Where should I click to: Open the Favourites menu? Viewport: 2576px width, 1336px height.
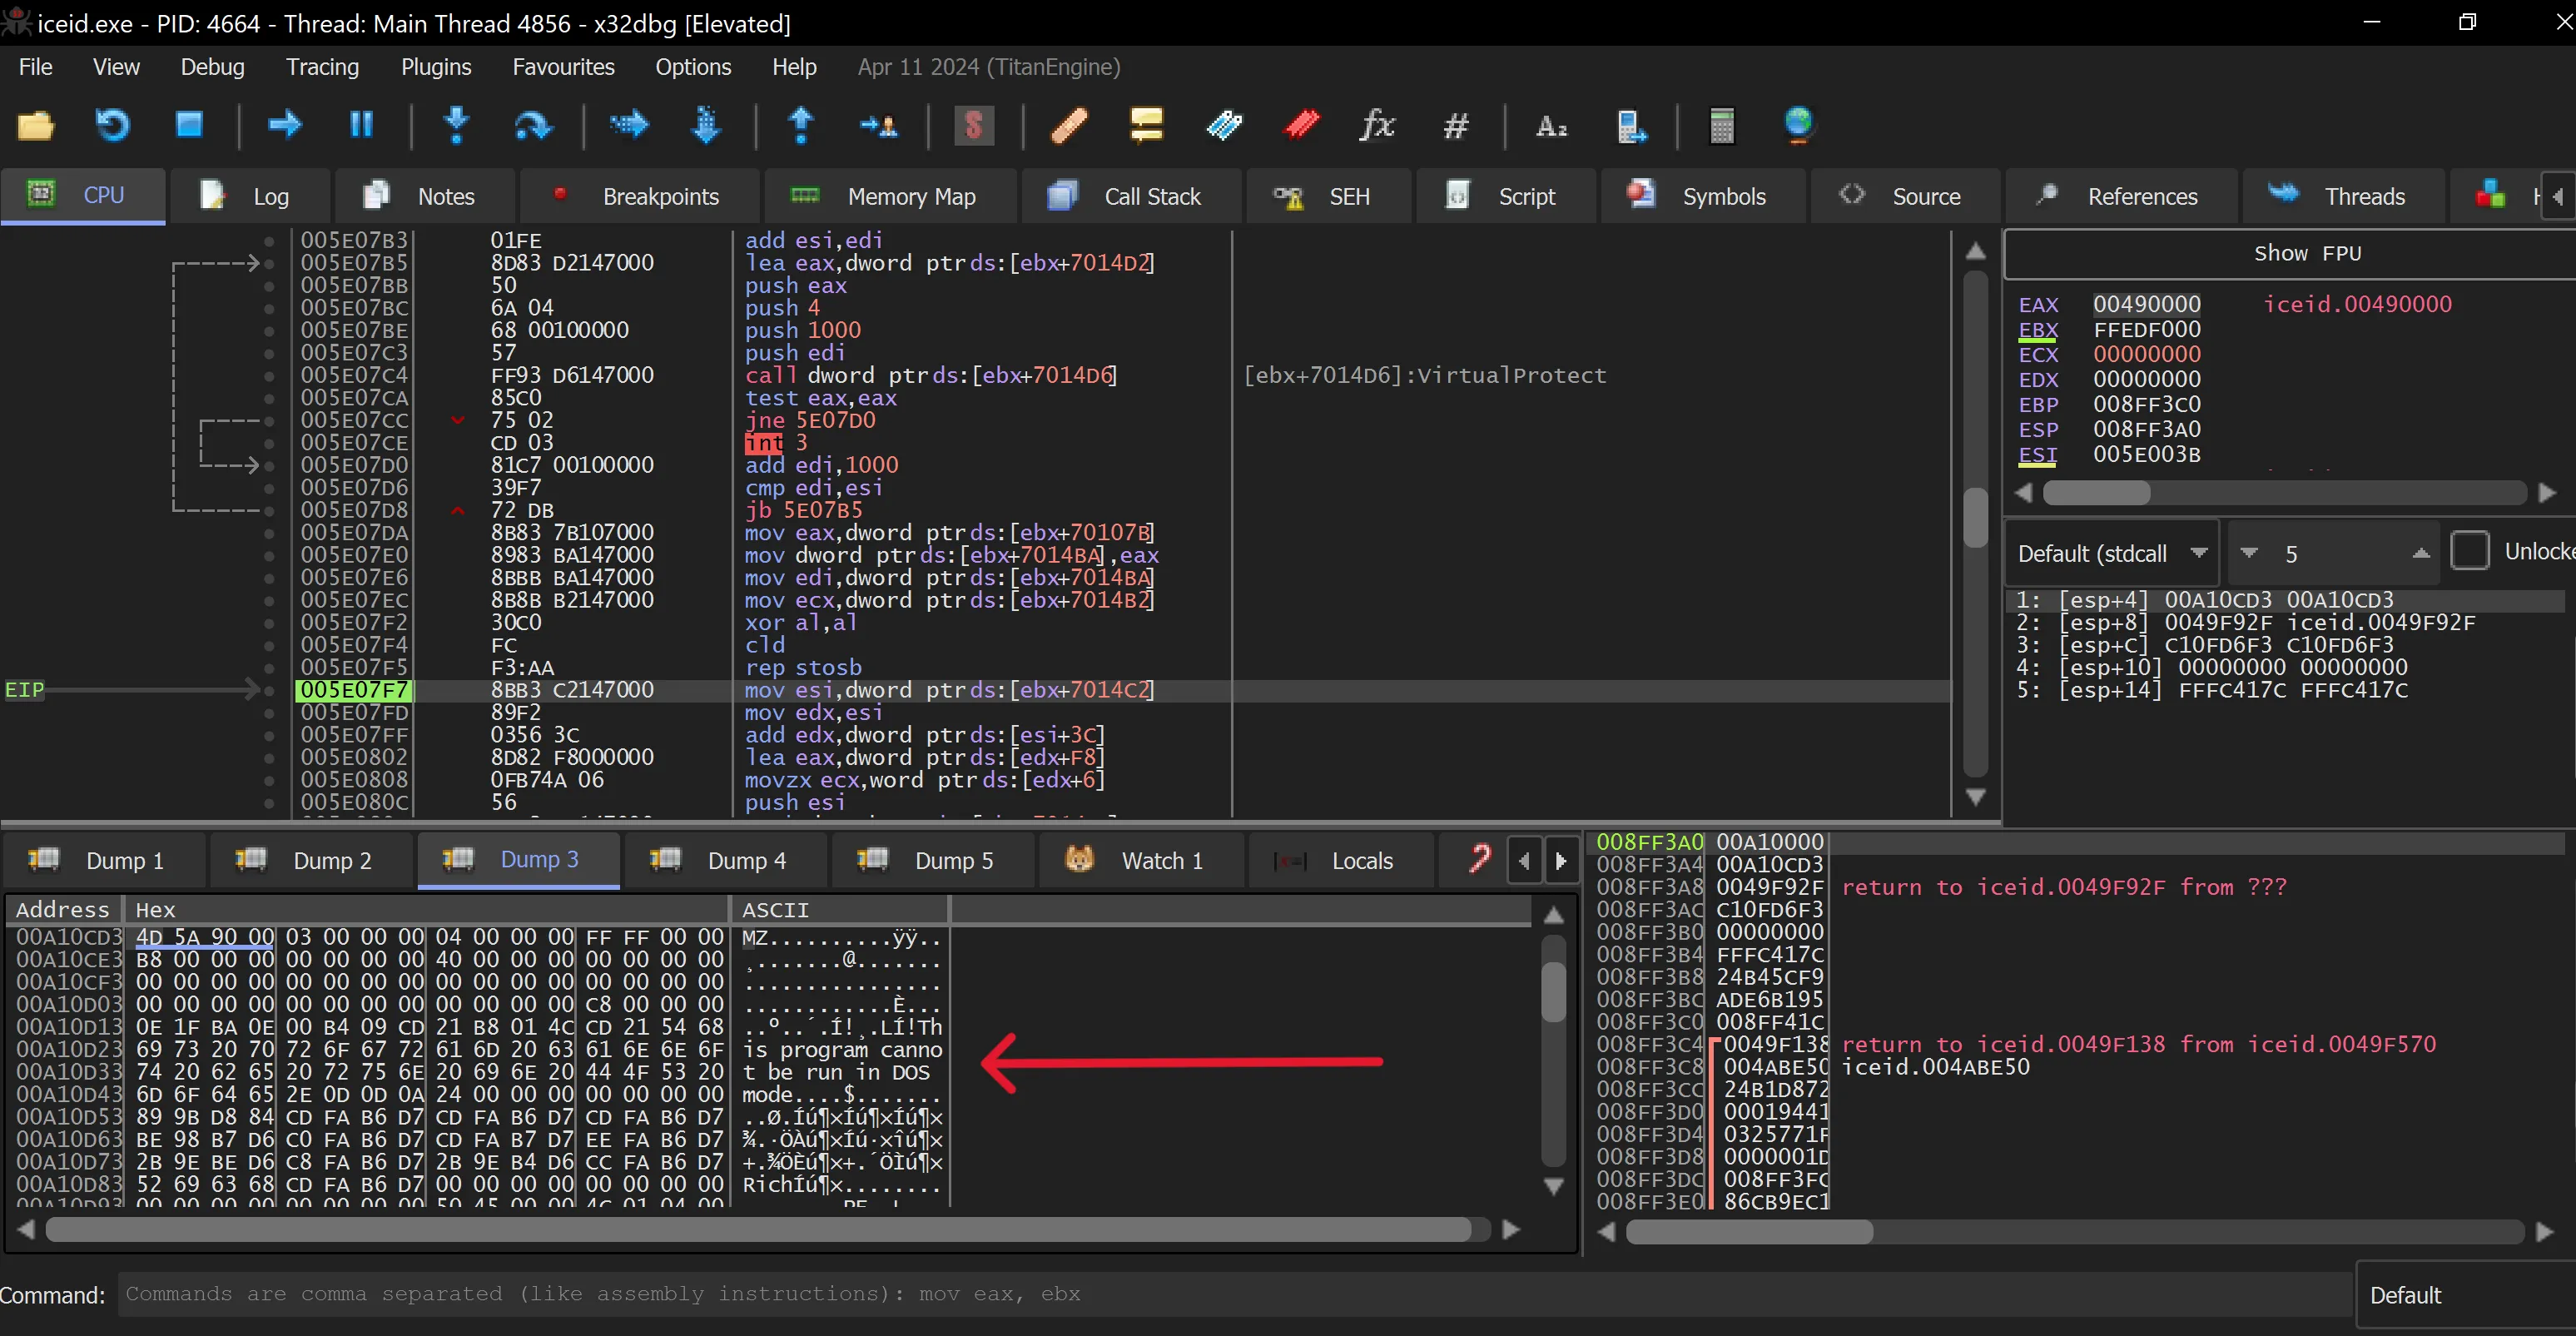pos(563,67)
